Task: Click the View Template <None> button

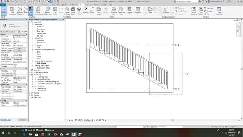Action: tap(19, 87)
